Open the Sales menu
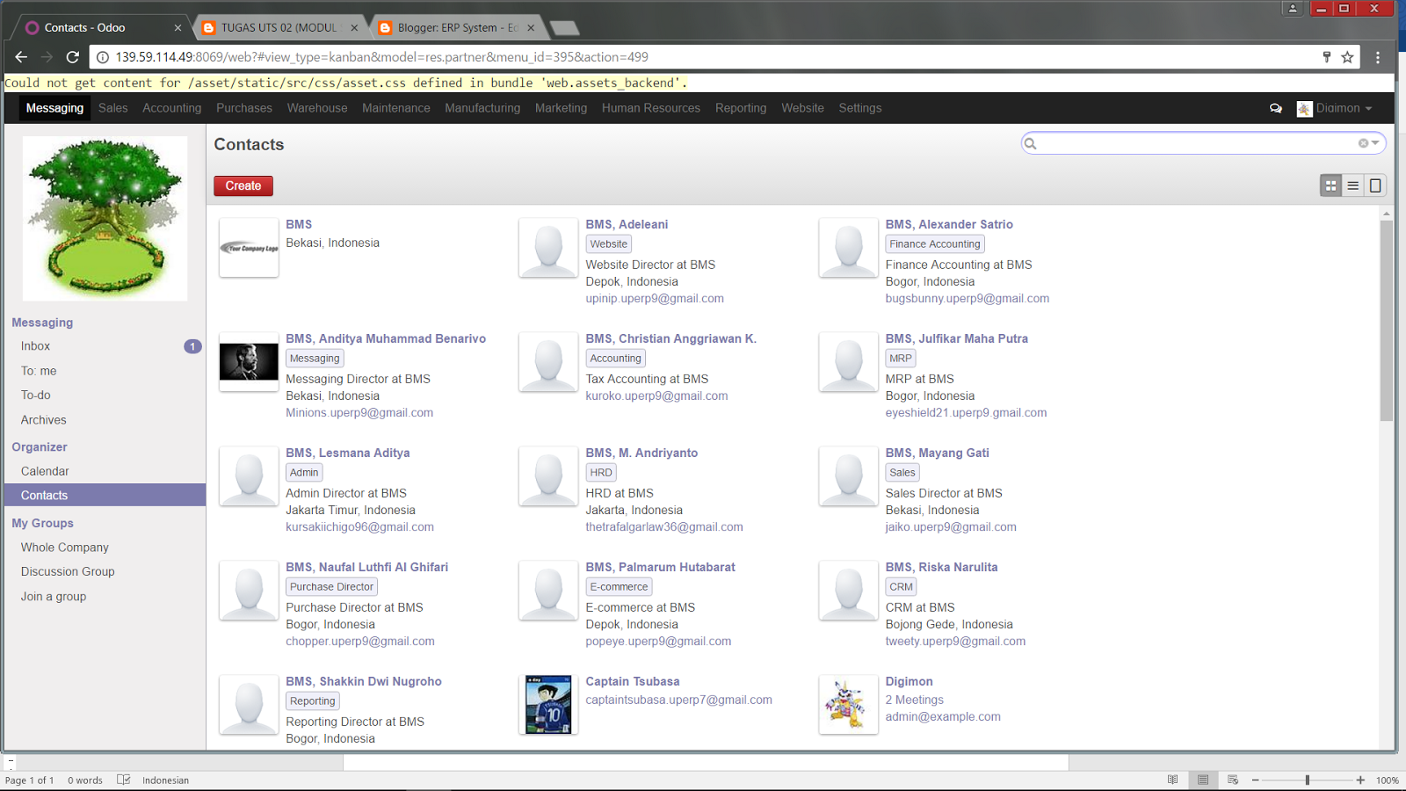 click(x=113, y=108)
